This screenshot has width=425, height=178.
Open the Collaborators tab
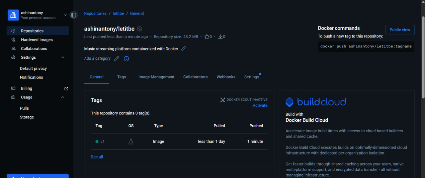[196, 77]
